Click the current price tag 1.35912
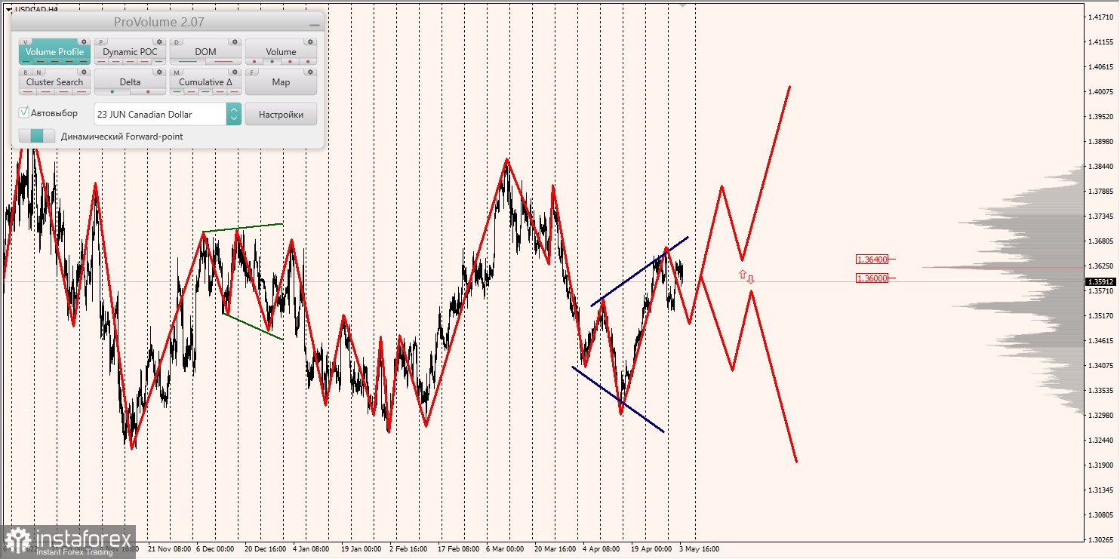1120x559 pixels. tap(1100, 282)
